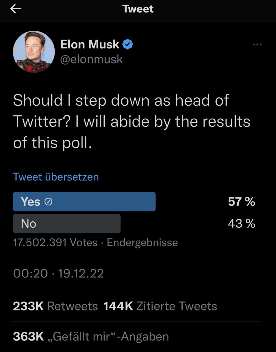The height and width of the screenshot is (352, 276).
Task: Click Tweet übersetzen to translate
Action: [56, 177]
